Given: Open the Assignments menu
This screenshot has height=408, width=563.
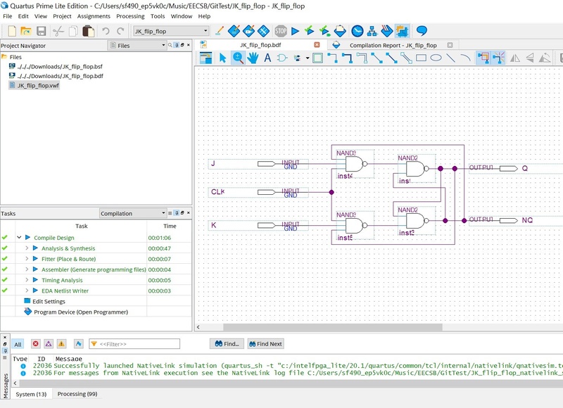Looking at the screenshot, I should pos(94,15).
